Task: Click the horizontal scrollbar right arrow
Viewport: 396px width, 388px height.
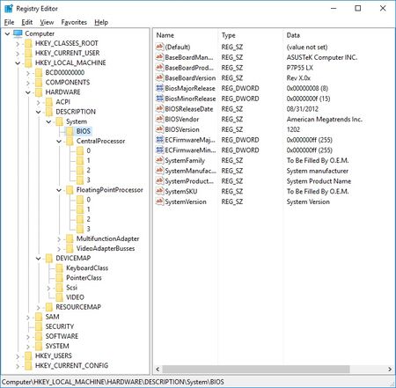Action: [390, 369]
